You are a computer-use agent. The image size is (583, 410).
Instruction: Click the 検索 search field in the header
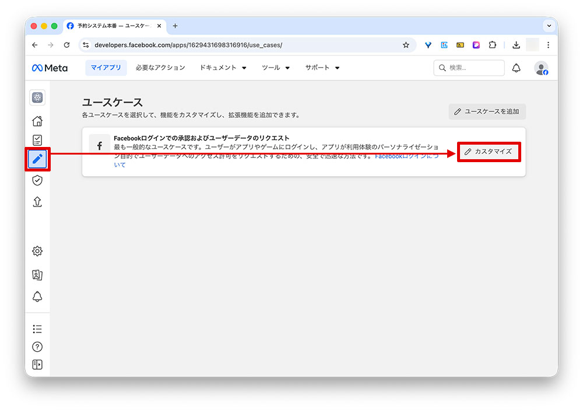[469, 68]
